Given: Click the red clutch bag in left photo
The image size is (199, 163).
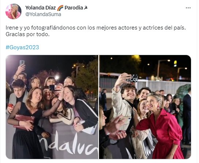Looking at the screenshot, I should 24,121.
